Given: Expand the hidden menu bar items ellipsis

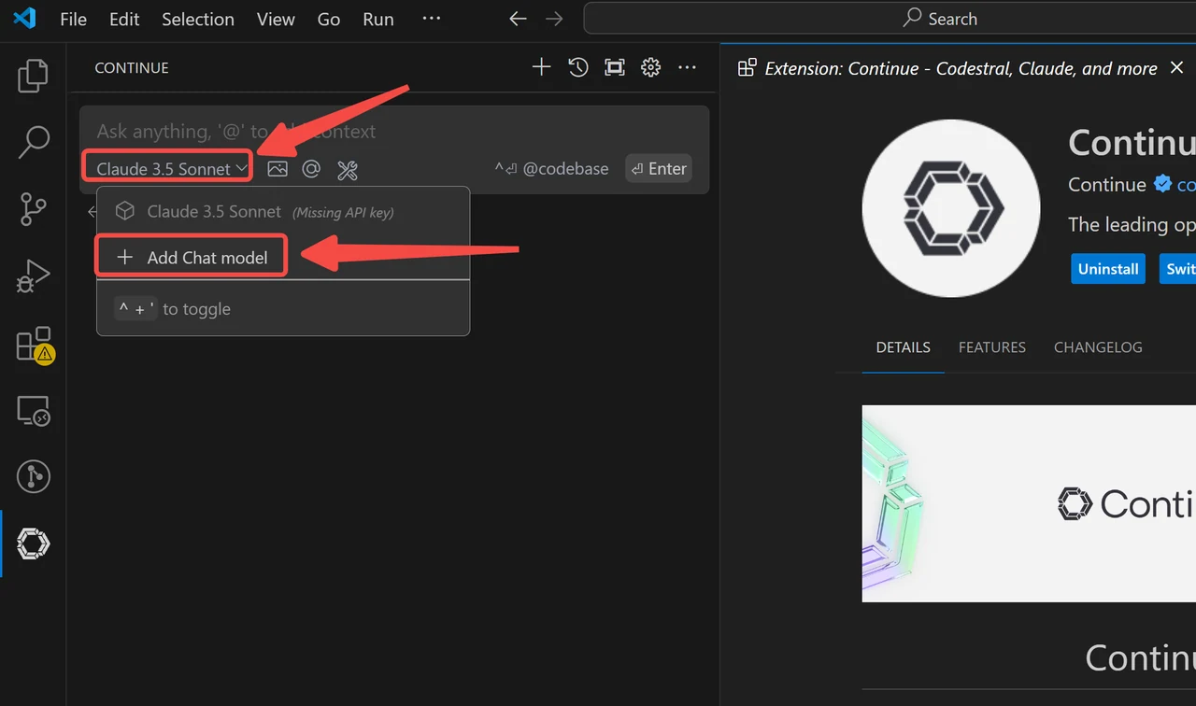Looking at the screenshot, I should pos(431,19).
